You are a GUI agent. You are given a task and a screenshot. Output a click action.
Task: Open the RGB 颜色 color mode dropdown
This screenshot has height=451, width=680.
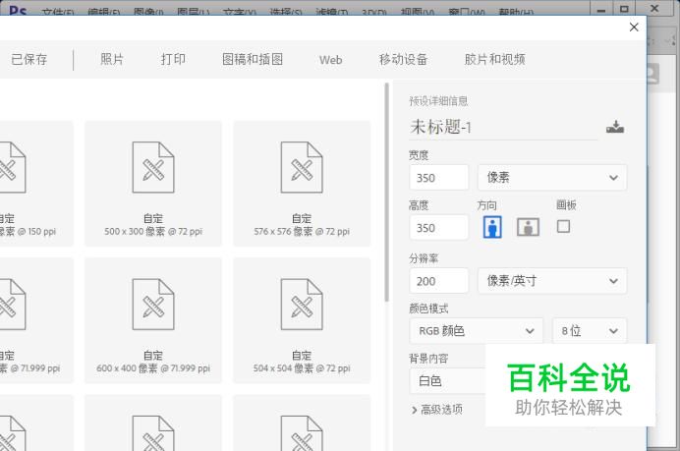coord(477,331)
